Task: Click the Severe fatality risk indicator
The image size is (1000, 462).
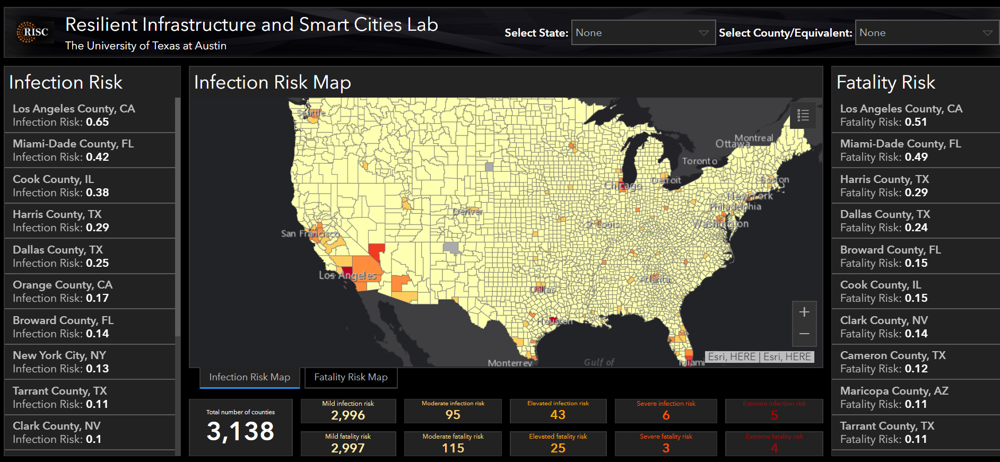Action: click(665, 443)
